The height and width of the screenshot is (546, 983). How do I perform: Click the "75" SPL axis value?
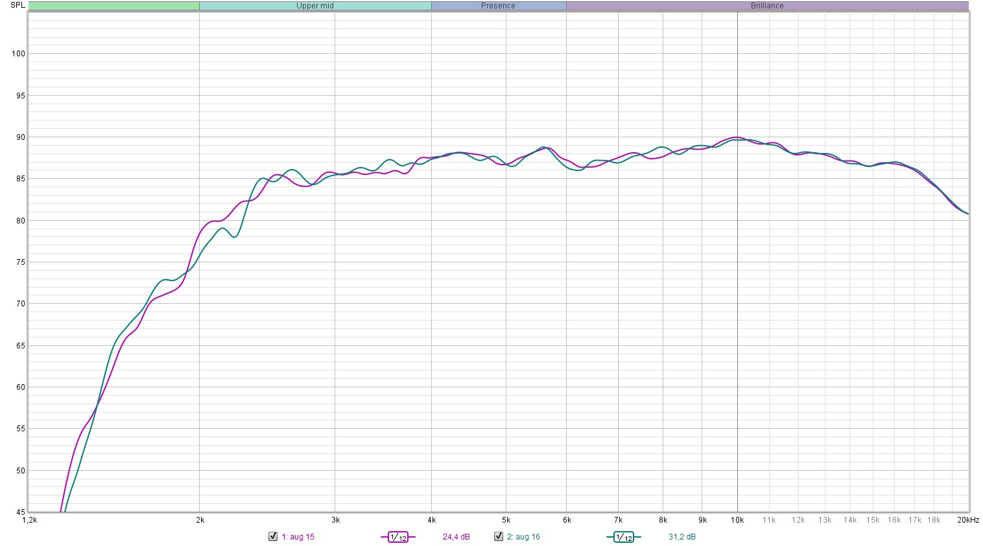point(20,262)
